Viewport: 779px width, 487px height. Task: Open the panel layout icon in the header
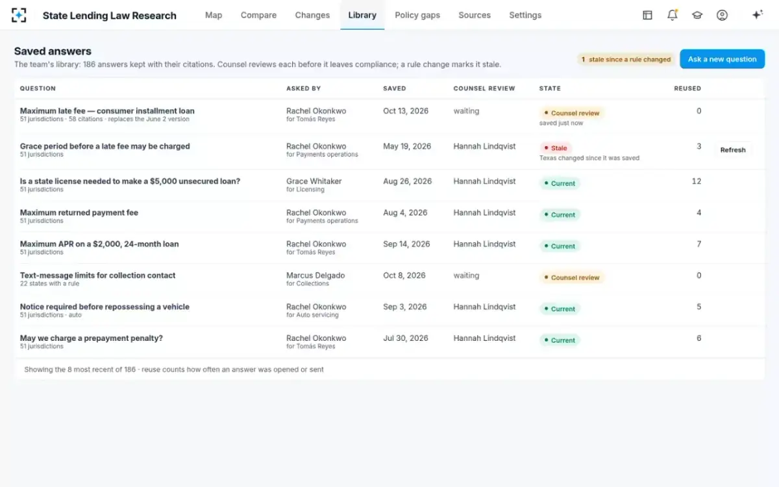[x=647, y=15]
